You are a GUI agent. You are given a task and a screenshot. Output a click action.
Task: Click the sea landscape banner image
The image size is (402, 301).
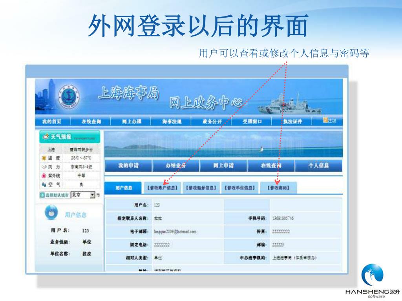[223, 144]
